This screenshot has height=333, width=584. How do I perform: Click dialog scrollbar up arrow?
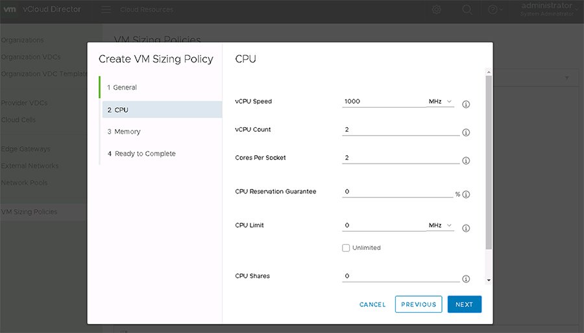(489, 72)
